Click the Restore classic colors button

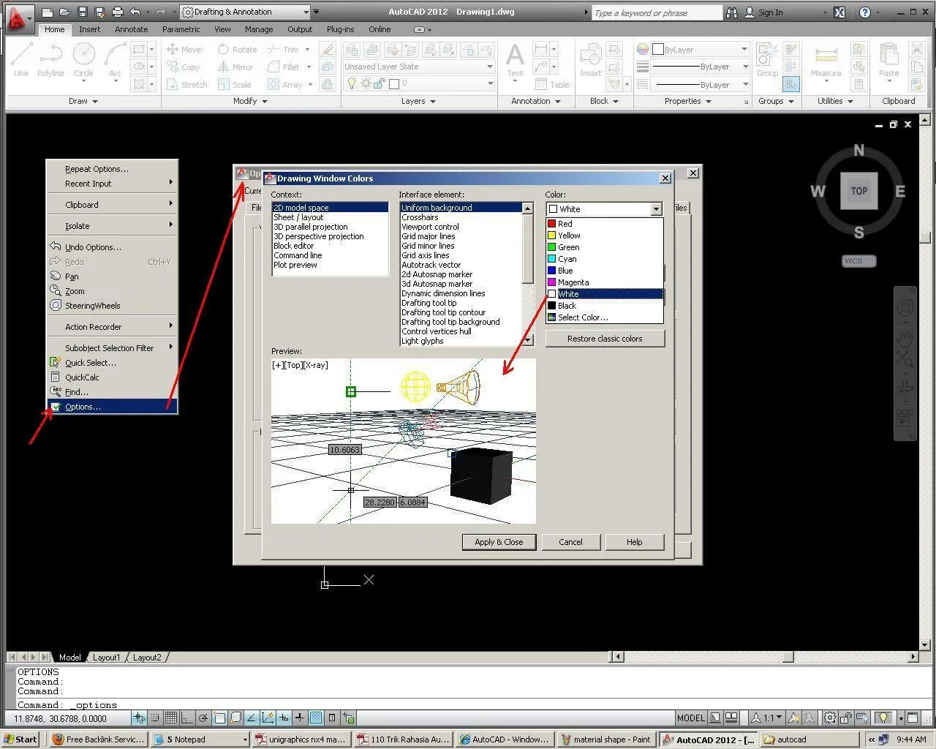pos(605,339)
